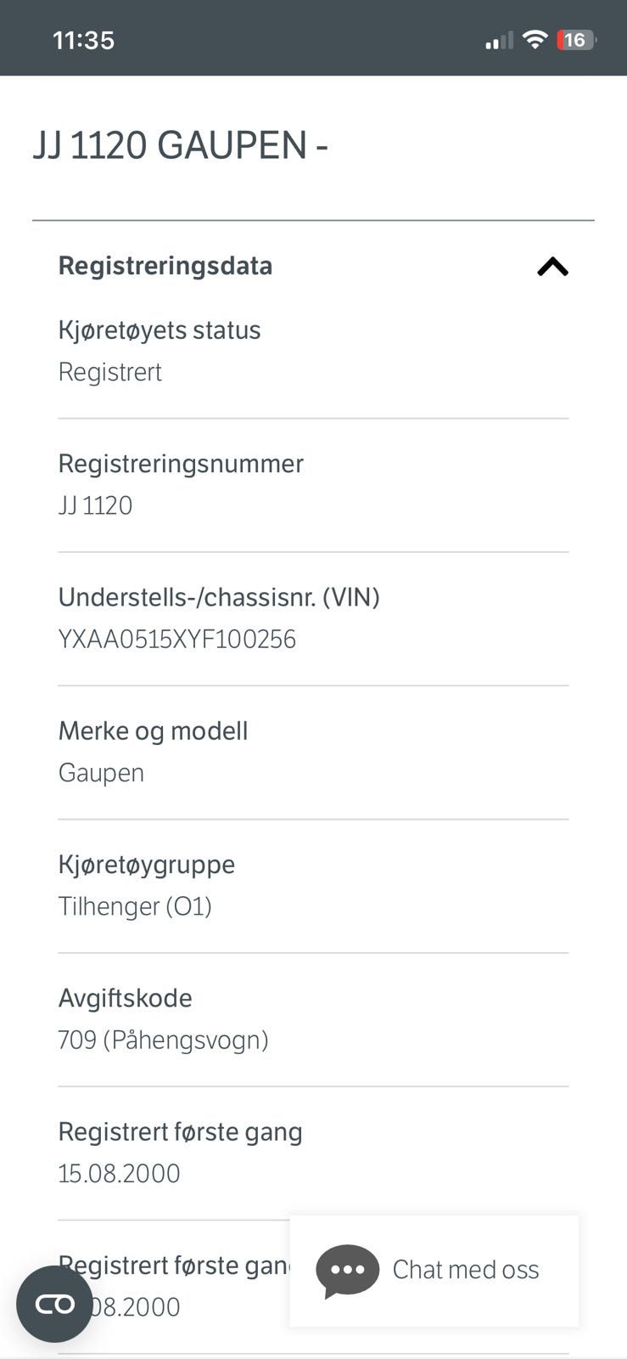
Task: Select the VIN value YXAA0515XYF100256
Action: (x=176, y=639)
